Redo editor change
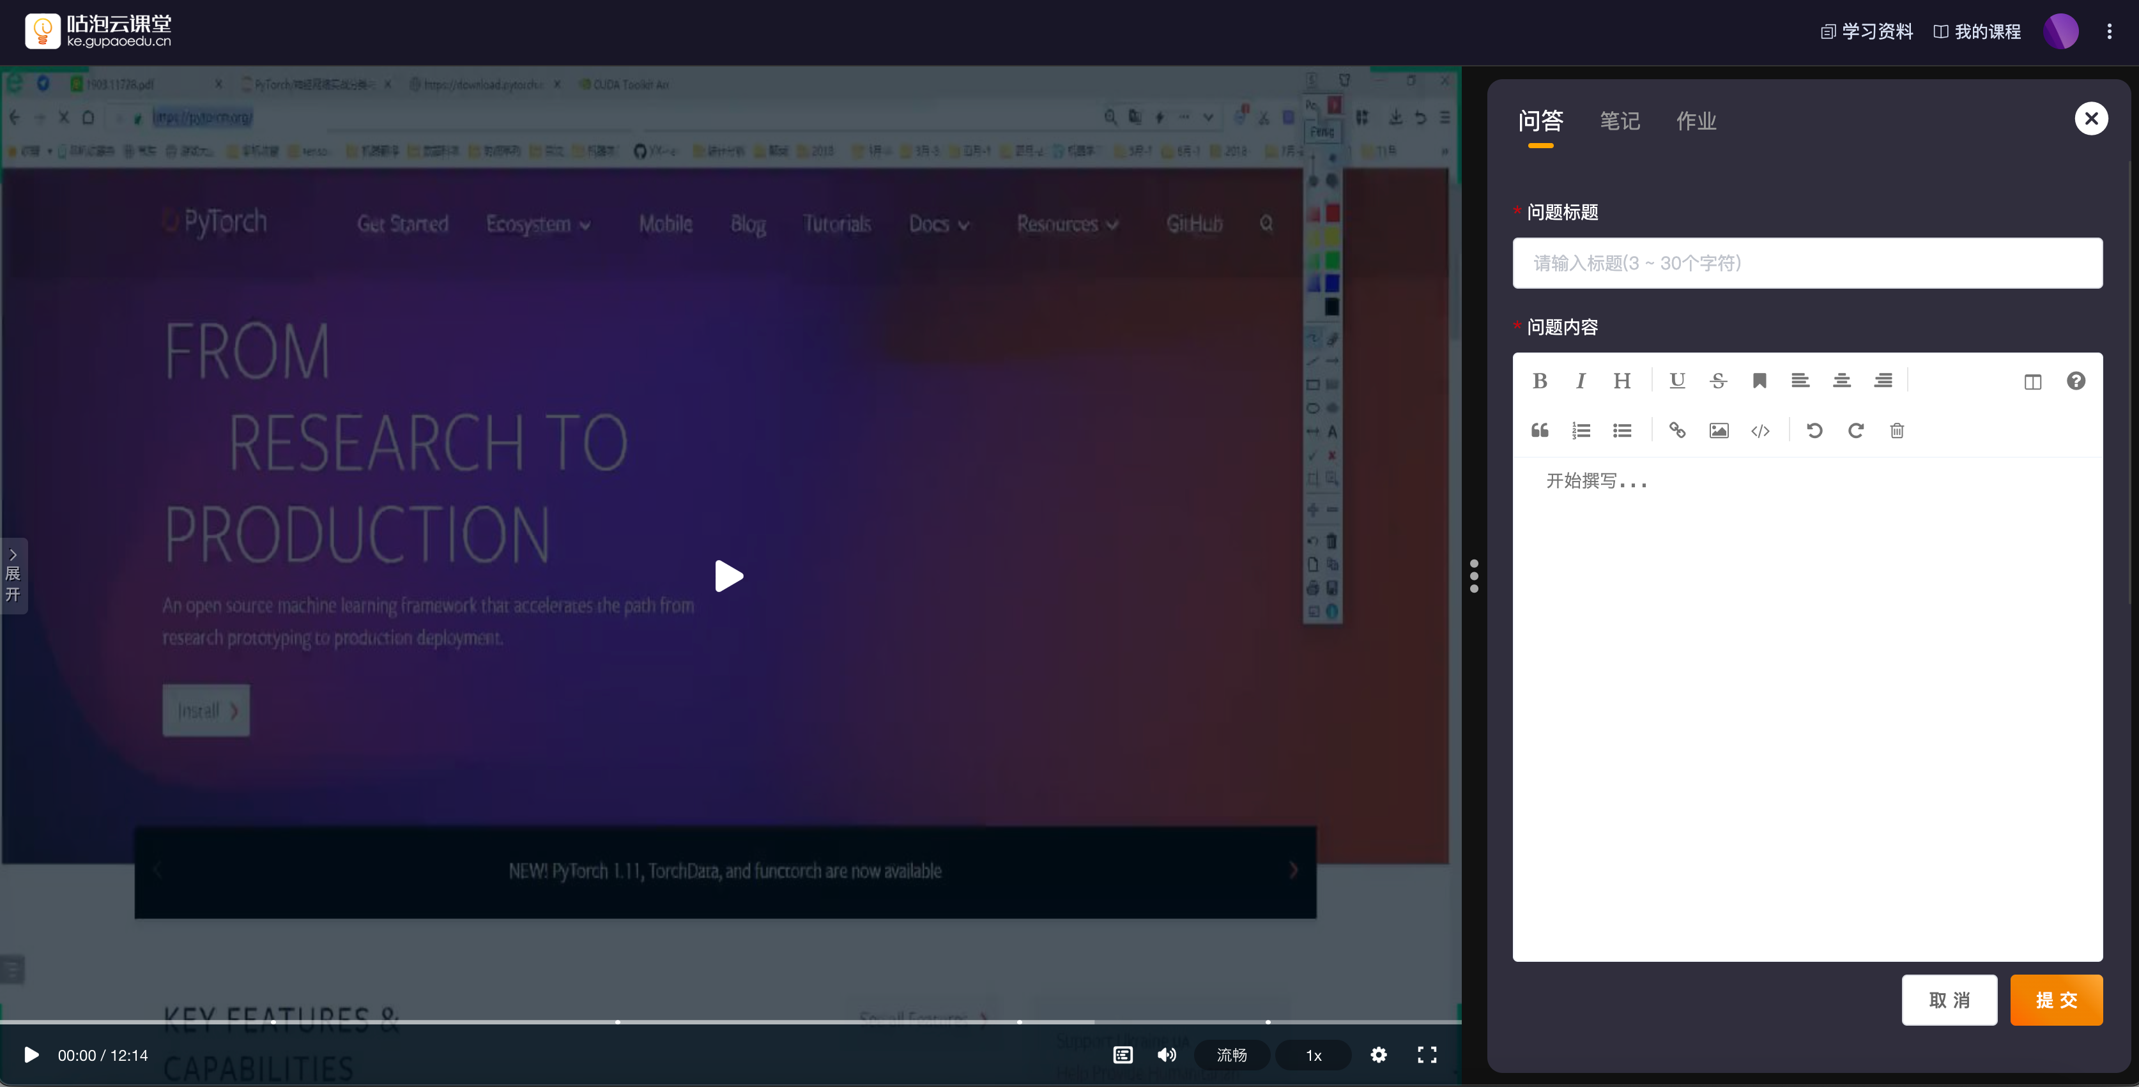The image size is (2139, 1087). pos(1856,430)
